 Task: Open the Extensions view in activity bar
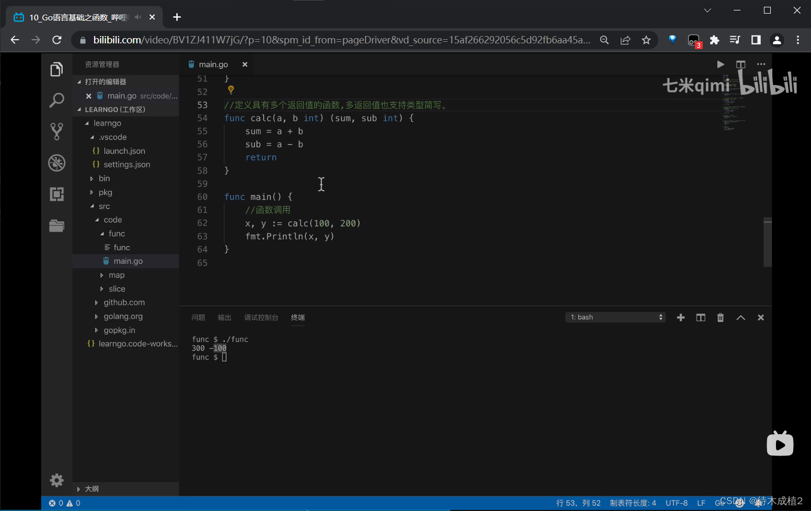pyautogui.click(x=56, y=194)
